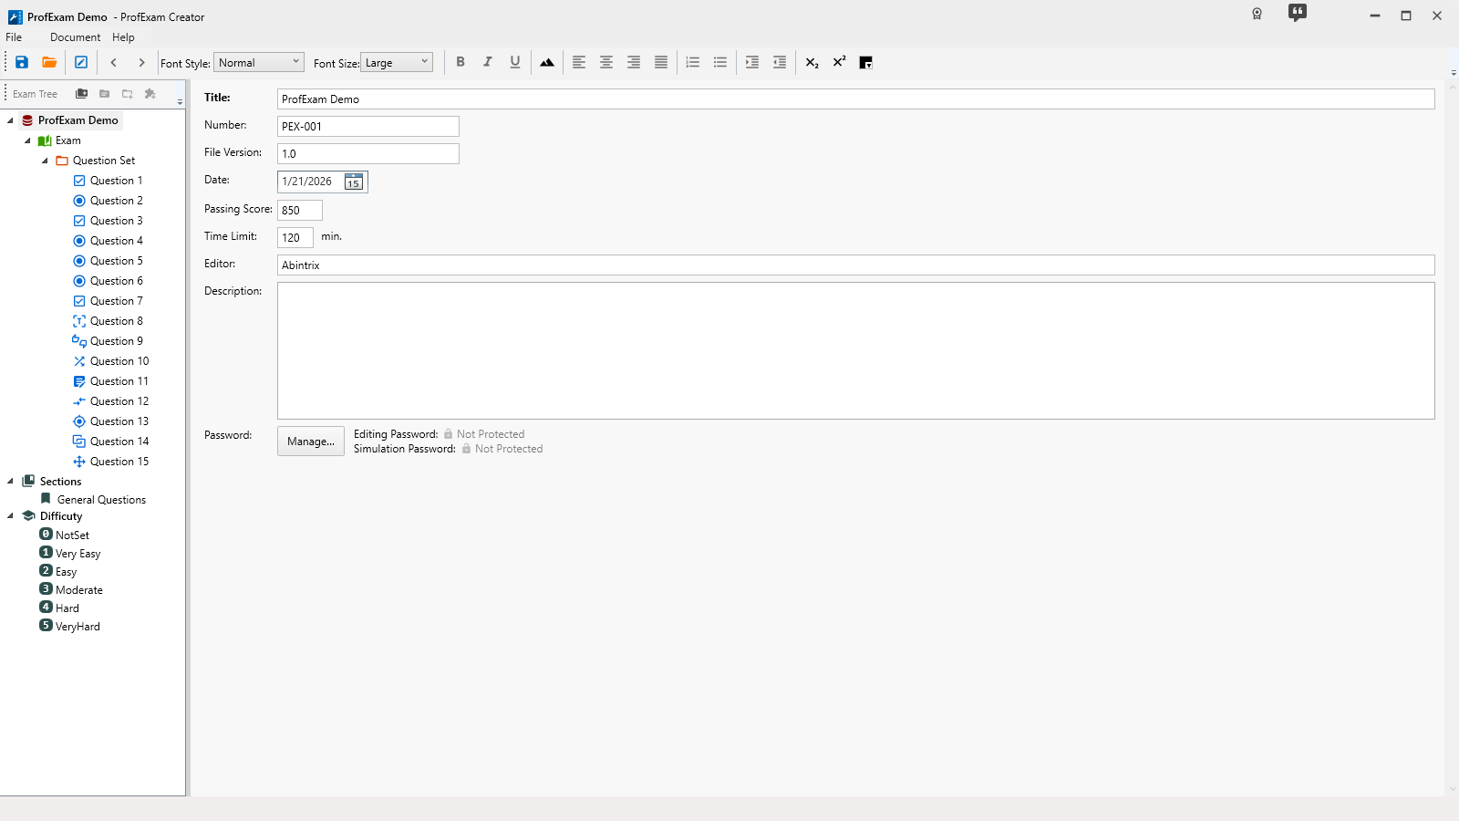
Task: Click the Save icon in toolbar
Action: coord(22,62)
